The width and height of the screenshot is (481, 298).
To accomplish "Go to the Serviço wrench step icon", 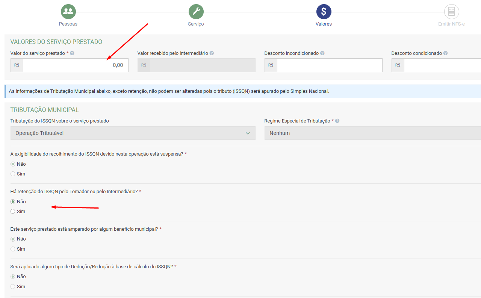I will coord(196,12).
